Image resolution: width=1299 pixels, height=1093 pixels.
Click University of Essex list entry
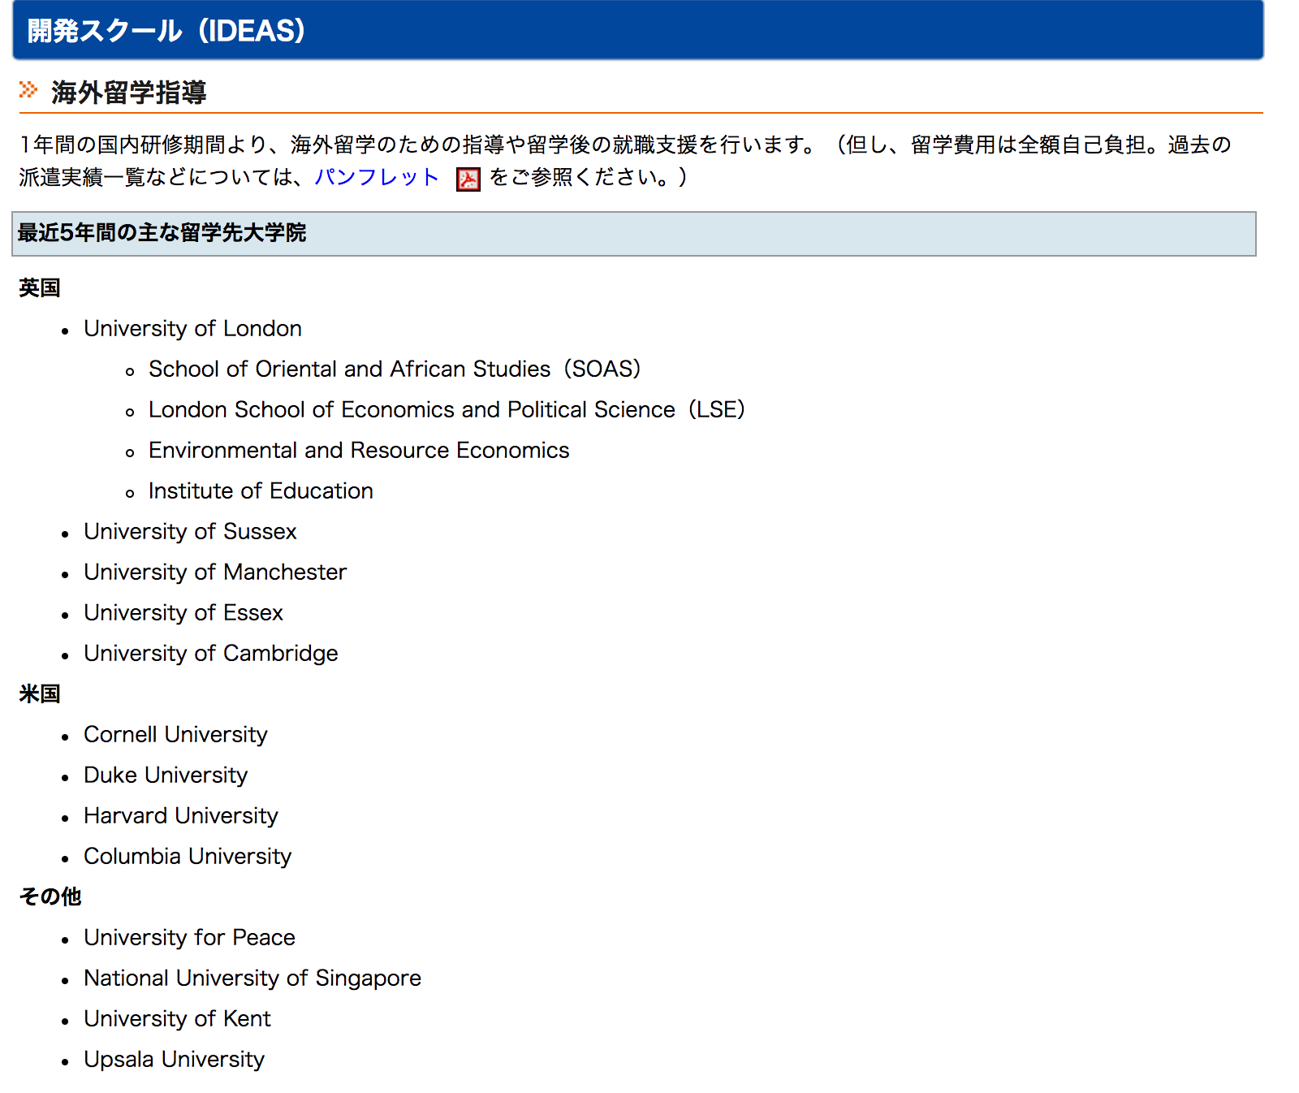tap(183, 612)
